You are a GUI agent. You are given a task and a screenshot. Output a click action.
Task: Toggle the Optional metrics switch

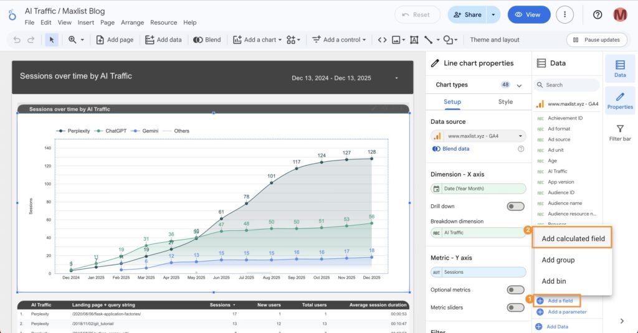[x=515, y=289]
